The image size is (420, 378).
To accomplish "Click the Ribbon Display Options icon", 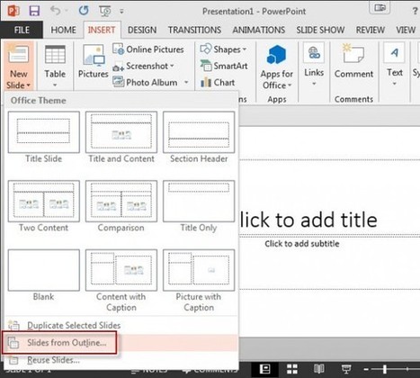I will (380, 8).
